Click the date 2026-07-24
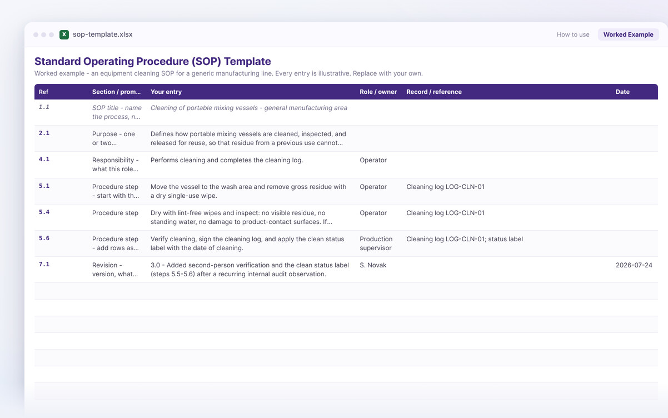 634,265
